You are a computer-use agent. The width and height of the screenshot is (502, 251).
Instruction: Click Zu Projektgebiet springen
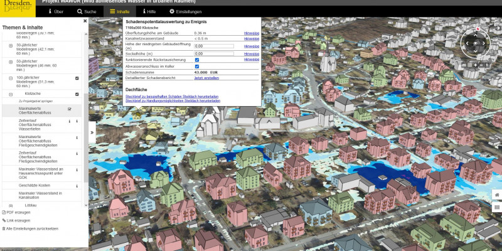[36, 101]
